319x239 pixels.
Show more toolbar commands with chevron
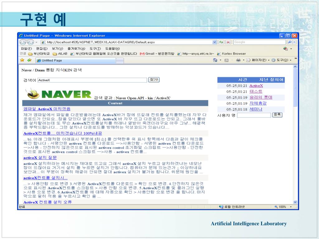pos(296,59)
